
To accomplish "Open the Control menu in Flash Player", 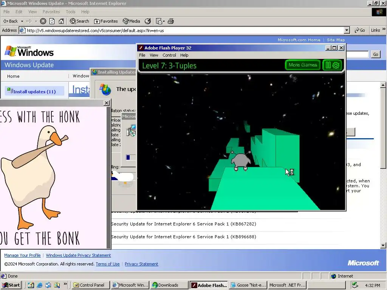I will click(169, 55).
